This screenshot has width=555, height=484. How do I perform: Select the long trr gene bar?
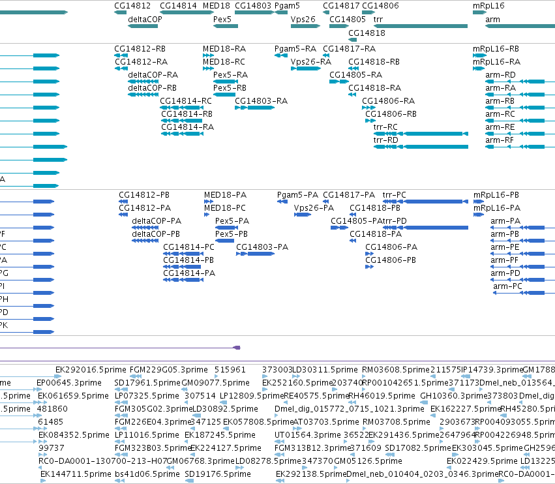[421, 26]
